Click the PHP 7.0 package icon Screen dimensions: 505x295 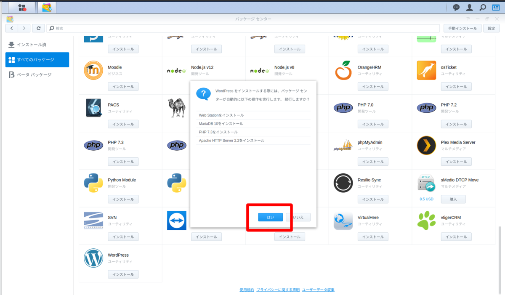(343, 108)
